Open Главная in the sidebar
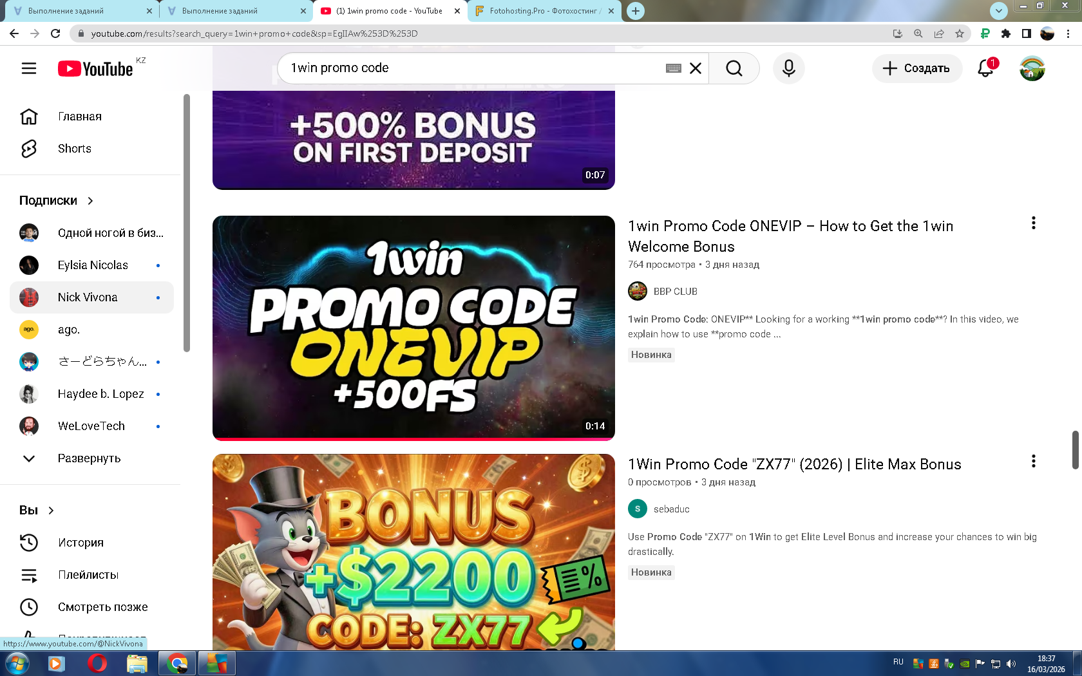 (x=92, y=117)
